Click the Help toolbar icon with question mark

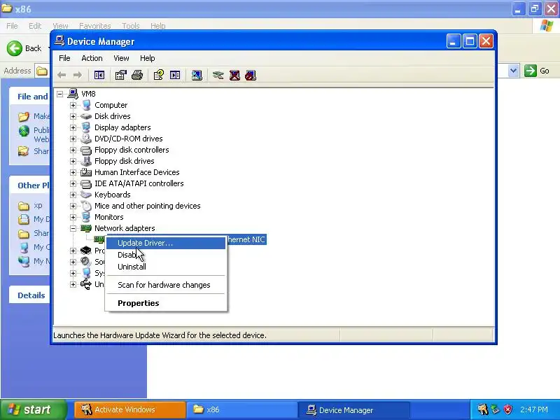pos(159,75)
